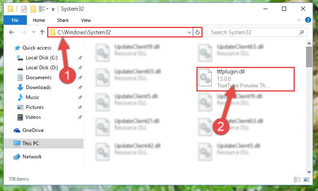Viewport: 318px width, 191px height.
Task: Refresh the System32 folder view
Action: click(x=197, y=32)
